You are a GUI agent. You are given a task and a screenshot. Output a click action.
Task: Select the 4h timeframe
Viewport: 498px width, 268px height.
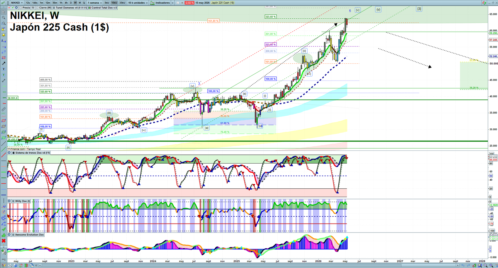pos(66,3)
